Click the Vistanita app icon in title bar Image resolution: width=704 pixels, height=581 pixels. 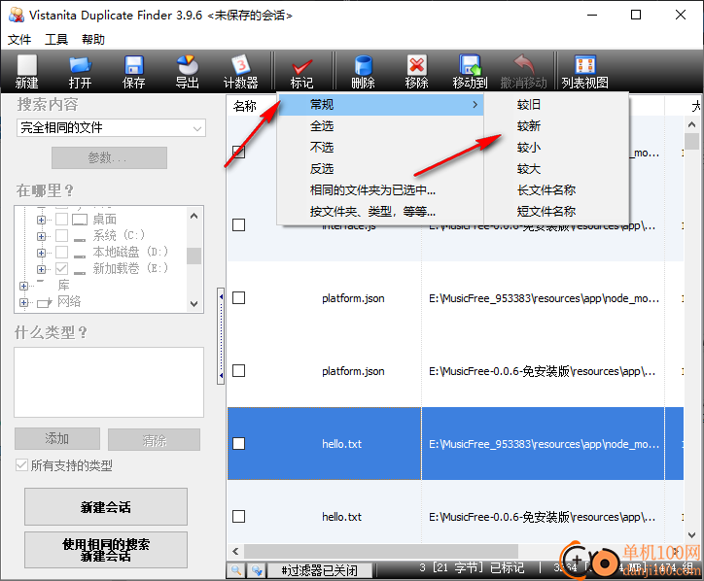17,15
